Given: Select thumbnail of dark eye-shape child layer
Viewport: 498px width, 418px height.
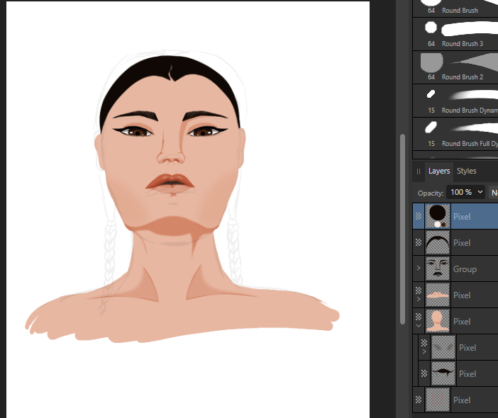Looking at the screenshot, I should point(443,373).
